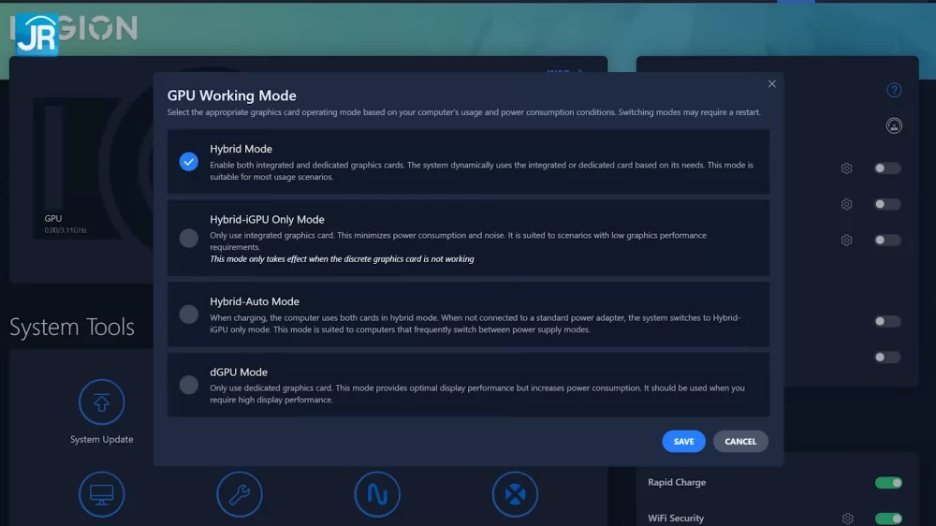Enable the topmost gray toggle switch
Screen dimensions: 936x526
[887, 168]
